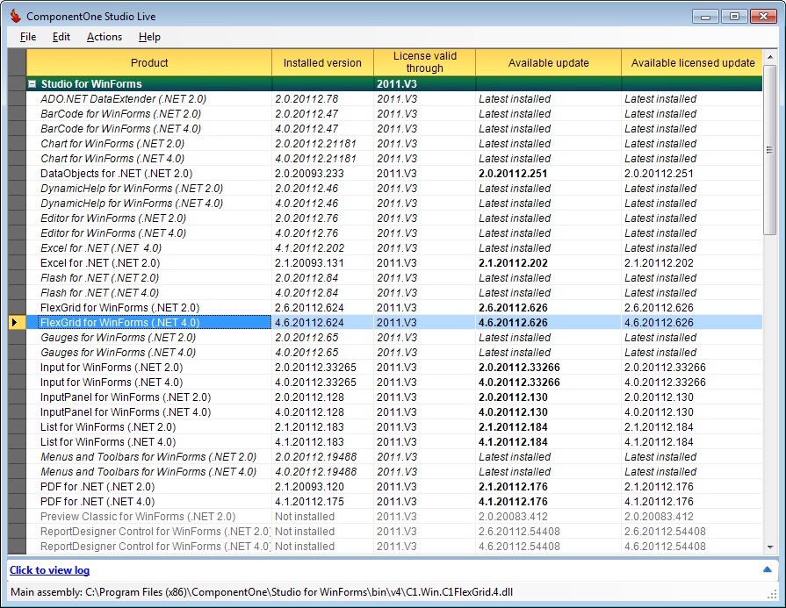Screen dimensions: 786x608
Task: Select Flash for .NET (.NET 4.0)
Action: click(100, 293)
